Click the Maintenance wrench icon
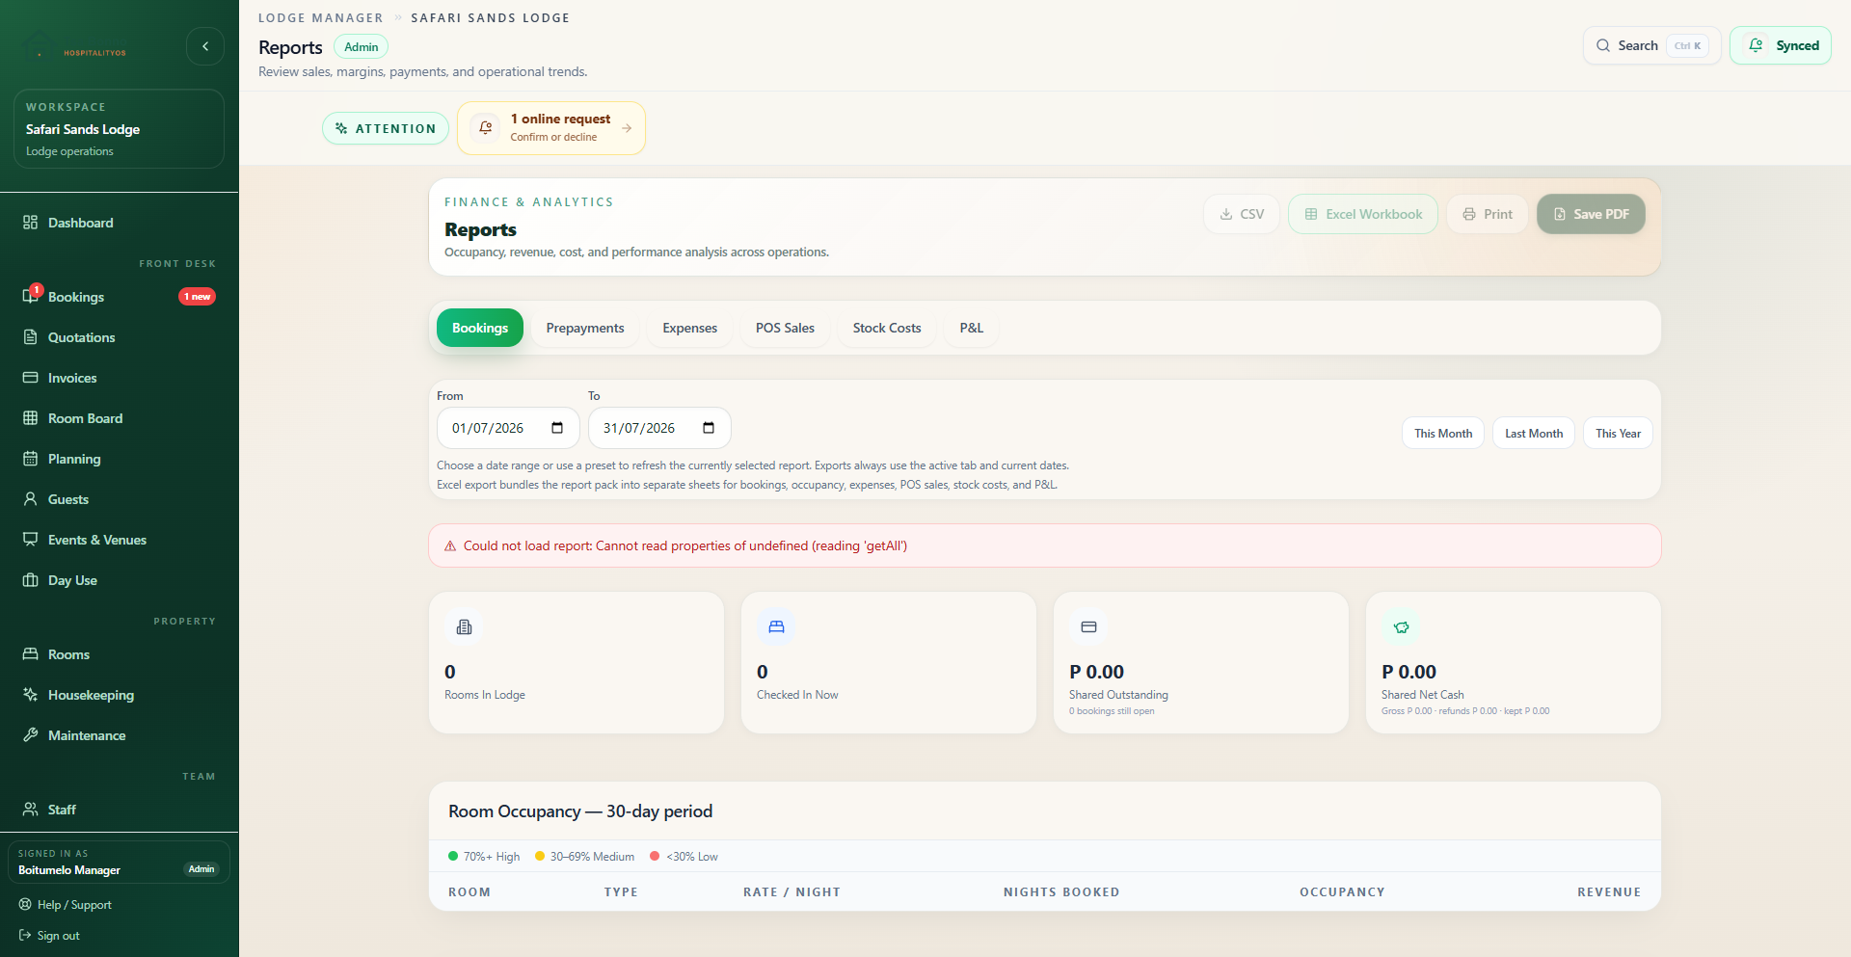The image size is (1851, 957). (30, 735)
